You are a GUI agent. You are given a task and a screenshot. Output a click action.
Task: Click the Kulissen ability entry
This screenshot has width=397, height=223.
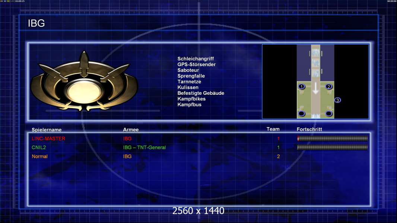point(188,87)
